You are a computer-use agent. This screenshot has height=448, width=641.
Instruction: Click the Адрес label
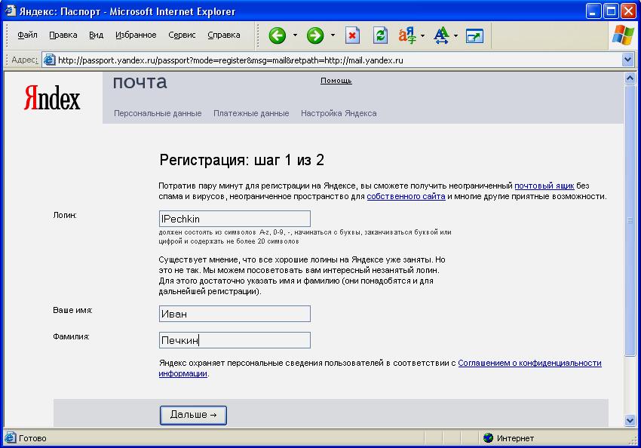tap(25, 60)
